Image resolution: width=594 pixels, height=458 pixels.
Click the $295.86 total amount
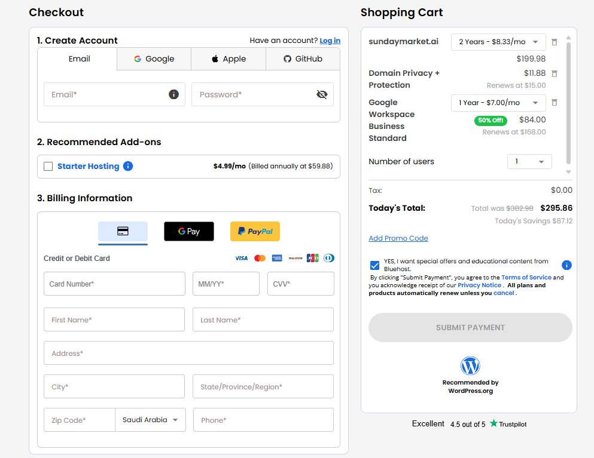(x=556, y=208)
